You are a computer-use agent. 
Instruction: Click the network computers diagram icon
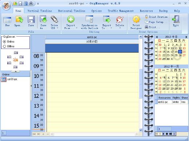(x=15, y=60)
